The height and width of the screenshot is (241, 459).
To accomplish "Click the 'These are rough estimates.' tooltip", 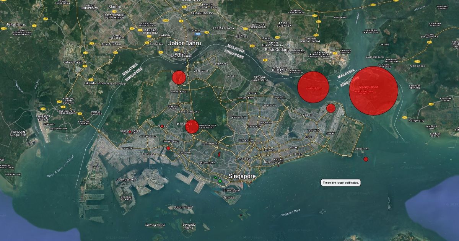I will click(x=341, y=183).
